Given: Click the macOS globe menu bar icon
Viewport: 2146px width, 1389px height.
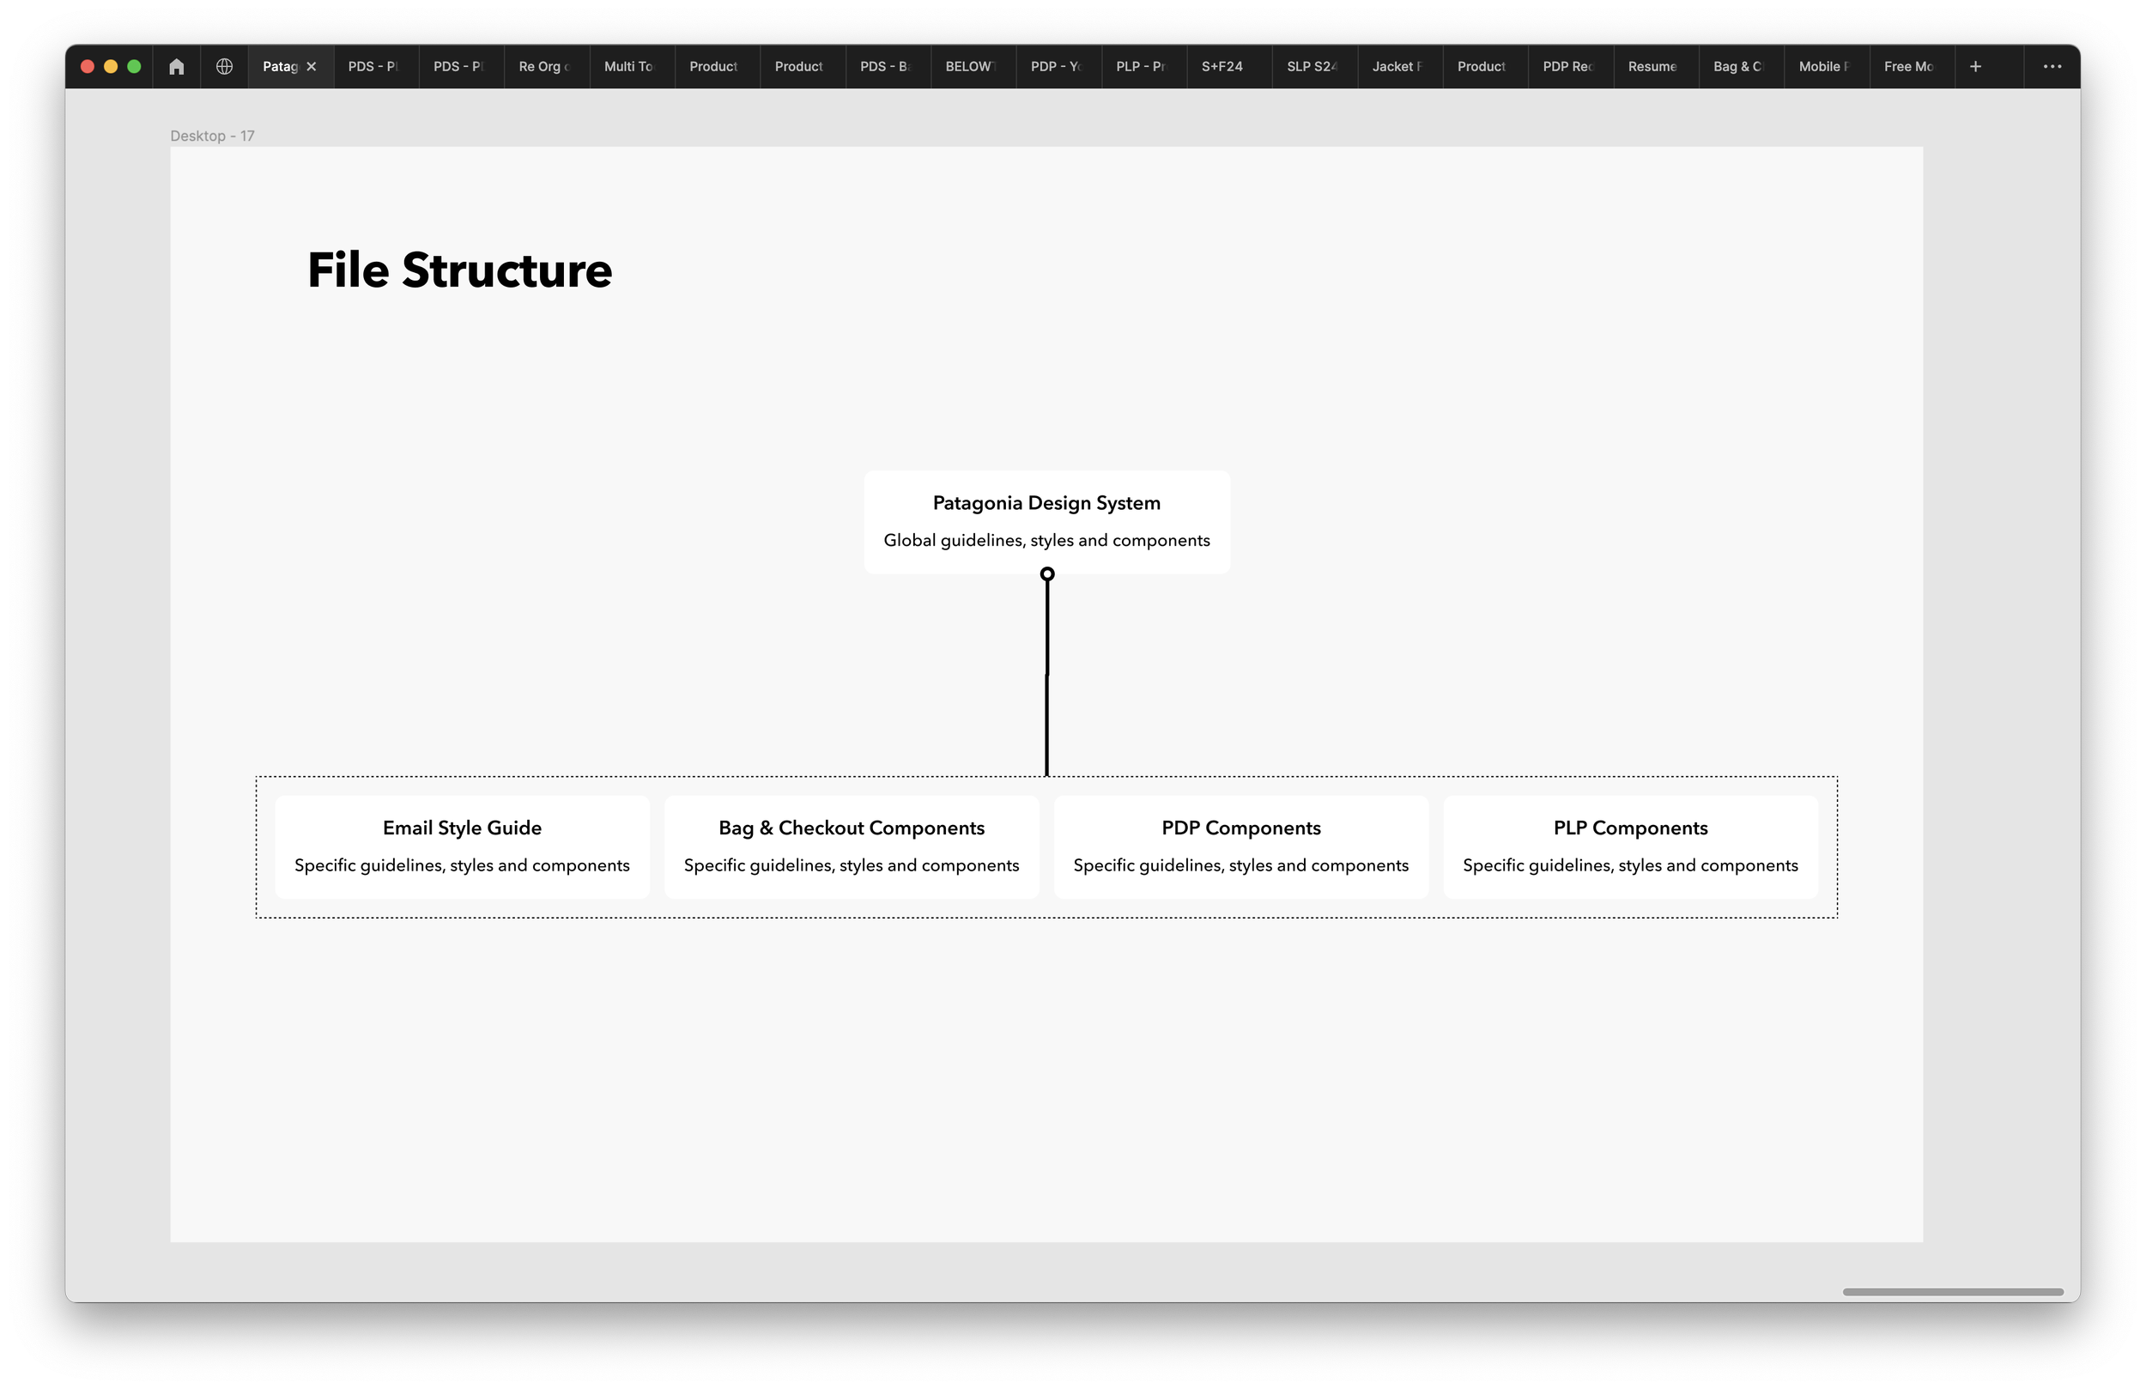Looking at the screenshot, I should pos(222,66).
